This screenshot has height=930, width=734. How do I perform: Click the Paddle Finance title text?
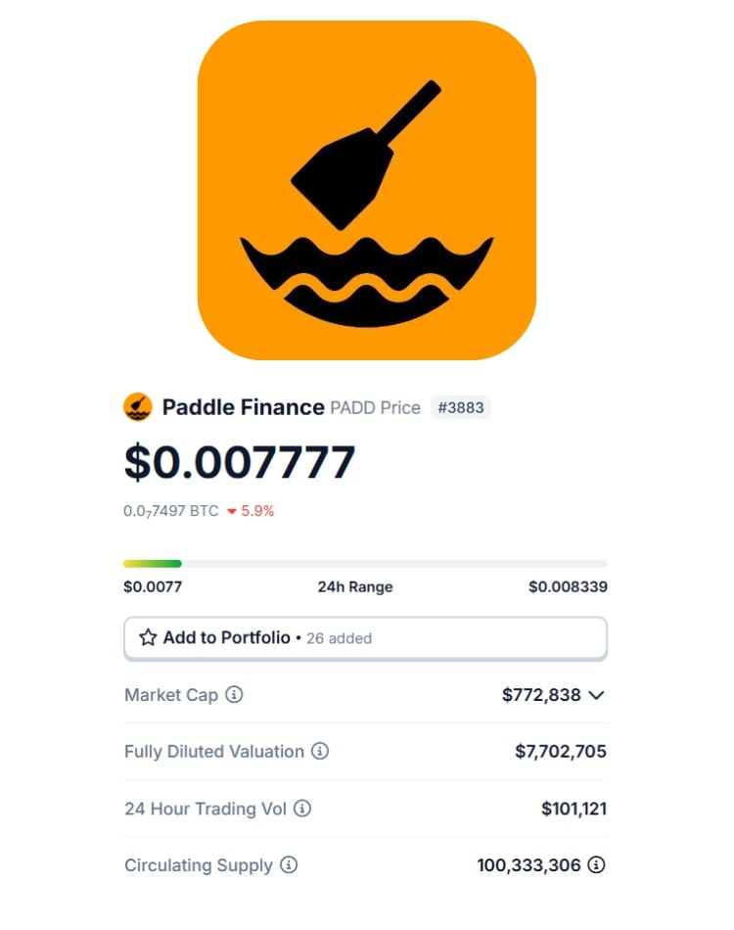pos(243,407)
